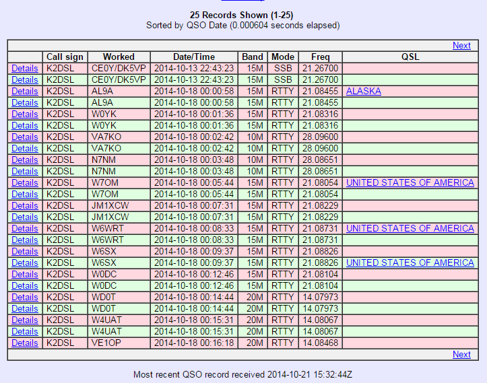Open Details for green N7NM row
Viewport: 487px width, 383px height.
click(x=25, y=172)
